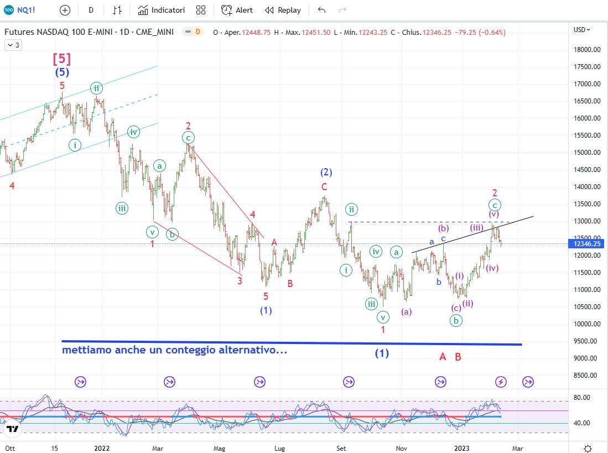
Task: Select the red 3 wave label near May
Action: 240,281
